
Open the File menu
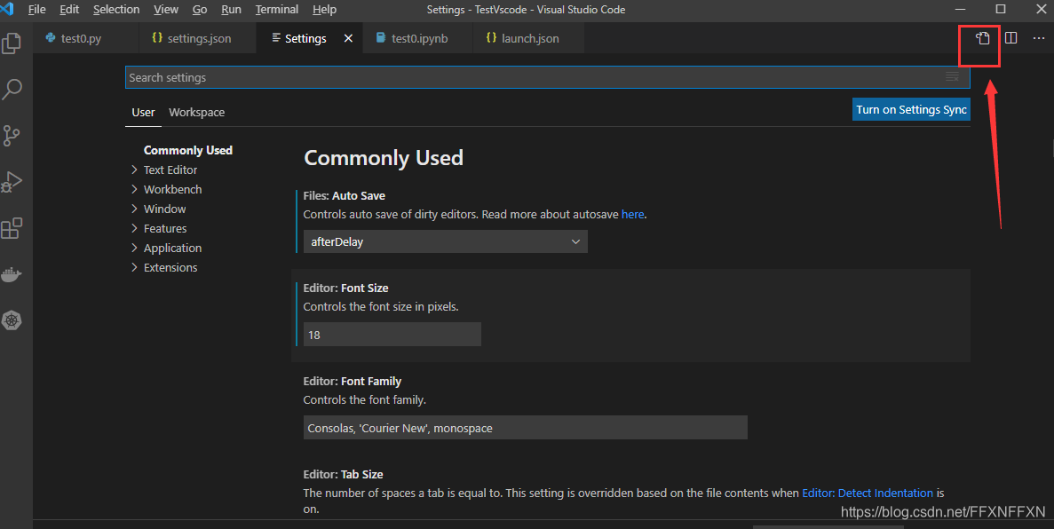(x=37, y=10)
